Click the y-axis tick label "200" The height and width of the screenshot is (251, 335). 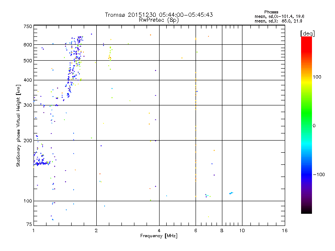[x=28, y=141]
